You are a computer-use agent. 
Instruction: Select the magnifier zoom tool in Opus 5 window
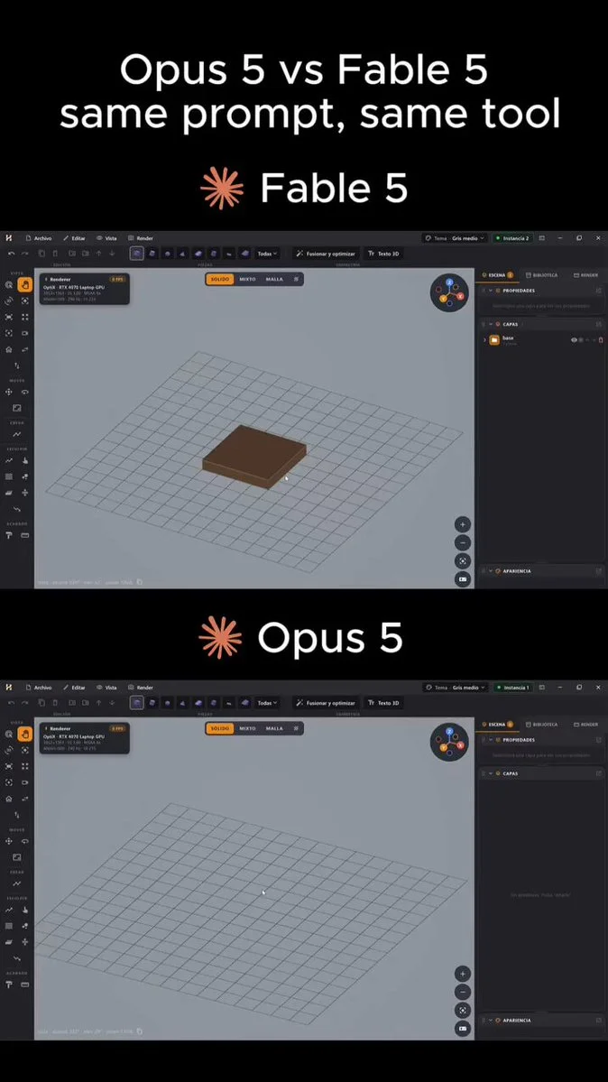pyautogui.click(x=9, y=734)
